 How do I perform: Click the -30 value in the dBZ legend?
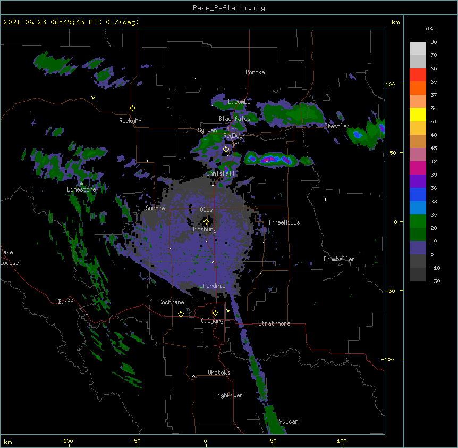pyautogui.click(x=435, y=281)
